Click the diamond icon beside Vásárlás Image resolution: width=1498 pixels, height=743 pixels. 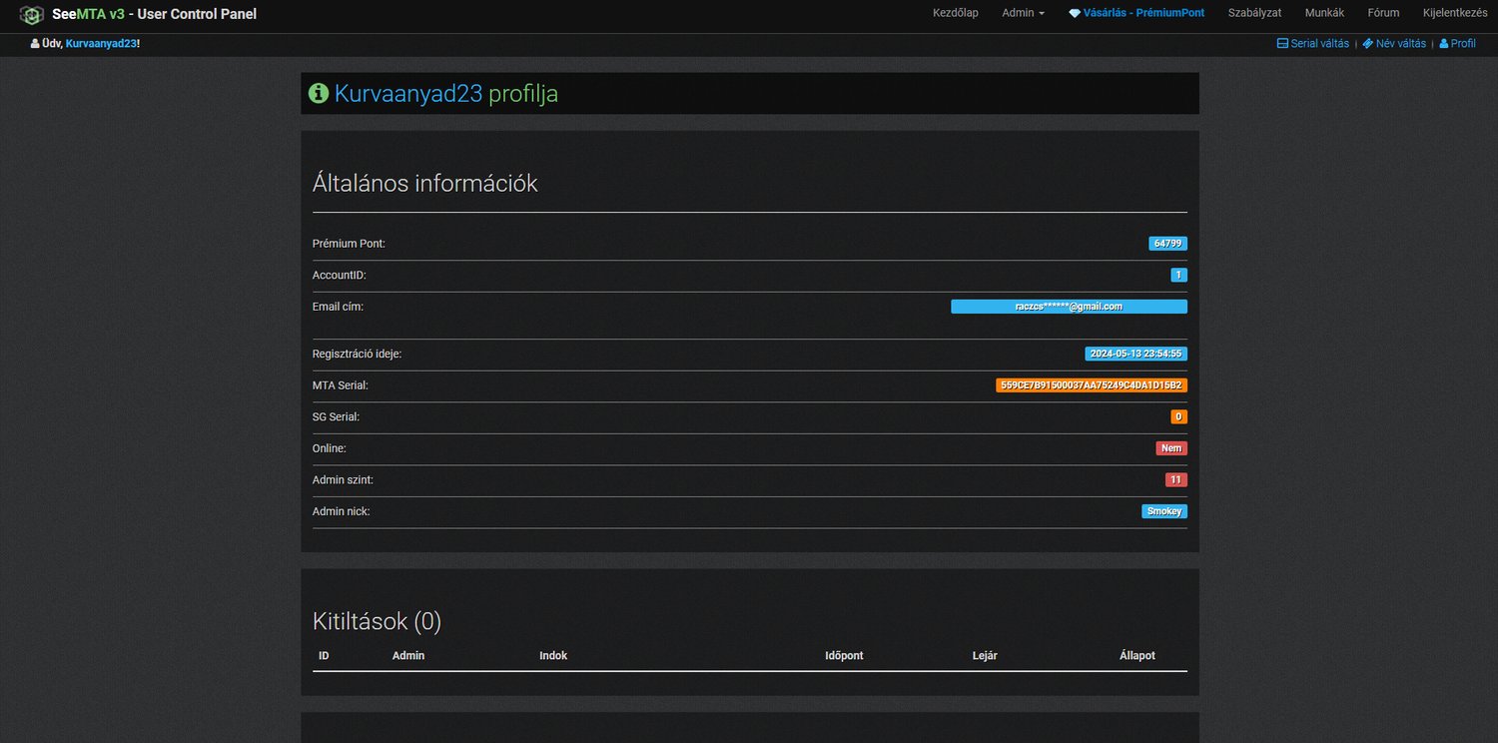(x=1075, y=13)
